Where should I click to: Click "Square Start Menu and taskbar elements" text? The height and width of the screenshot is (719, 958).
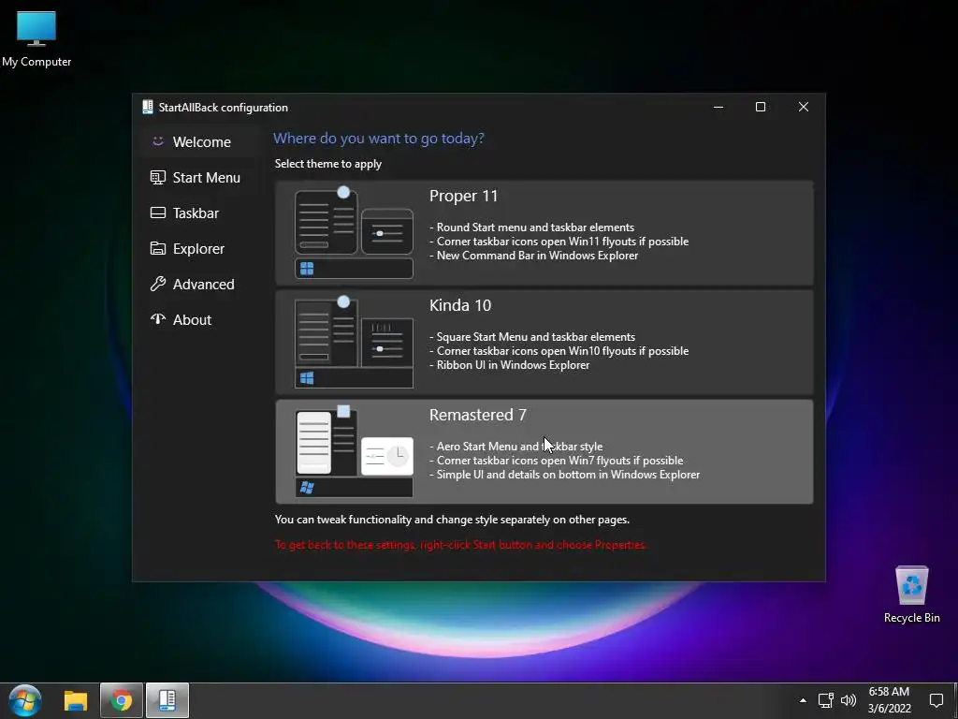pyautogui.click(x=536, y=337)
